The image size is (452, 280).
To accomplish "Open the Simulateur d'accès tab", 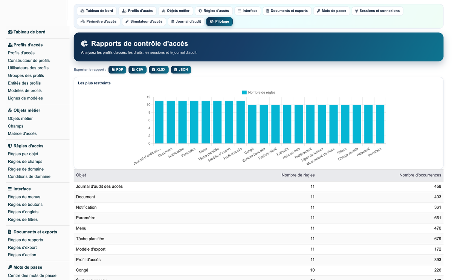I will pos(144,21).
